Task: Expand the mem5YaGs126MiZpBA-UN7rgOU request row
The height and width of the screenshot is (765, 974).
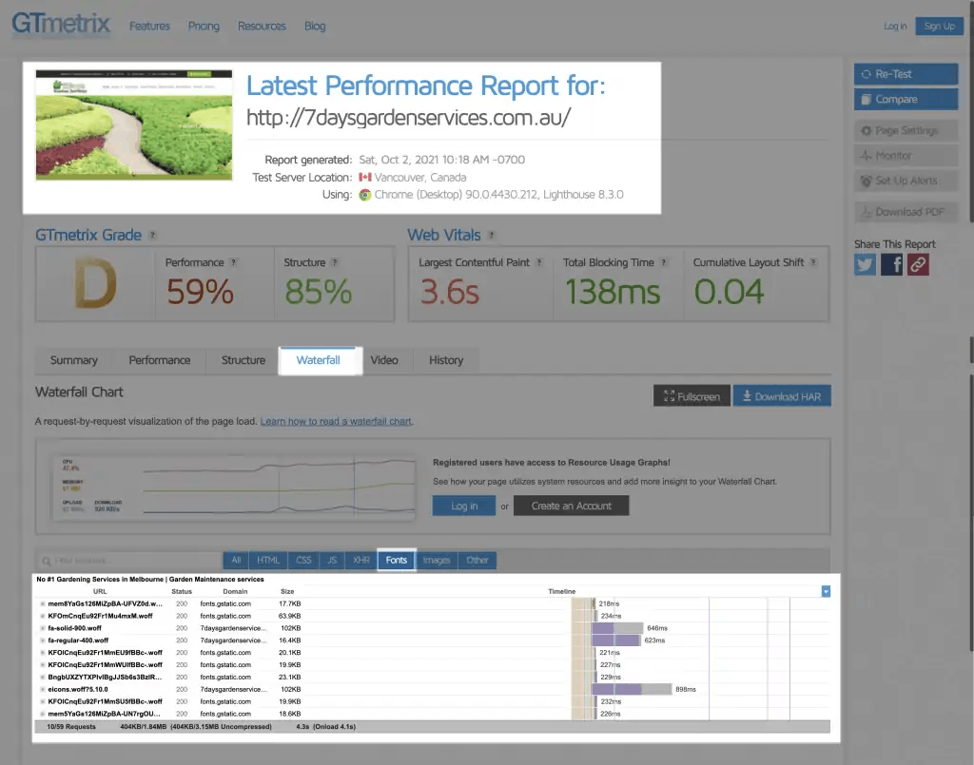Action: tap(42, 714)
